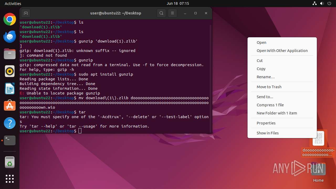
Task: Open the Files manager in dock
Action: tap(10, 54)
